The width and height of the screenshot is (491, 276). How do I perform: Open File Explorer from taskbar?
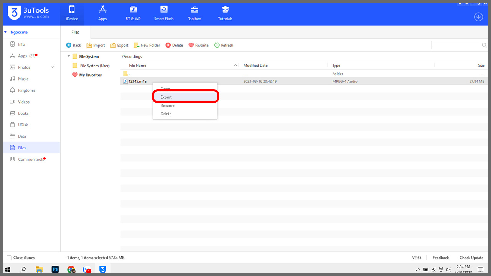[x=39, y=269]
